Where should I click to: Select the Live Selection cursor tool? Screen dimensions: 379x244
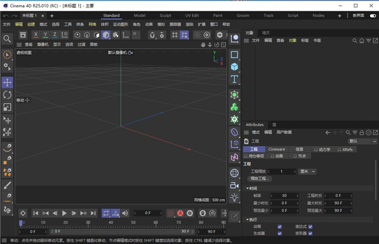tap(7, 55)
